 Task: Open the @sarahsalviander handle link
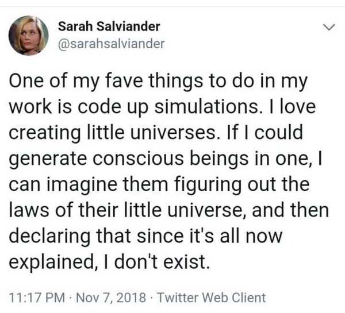[x=112, y=44]
